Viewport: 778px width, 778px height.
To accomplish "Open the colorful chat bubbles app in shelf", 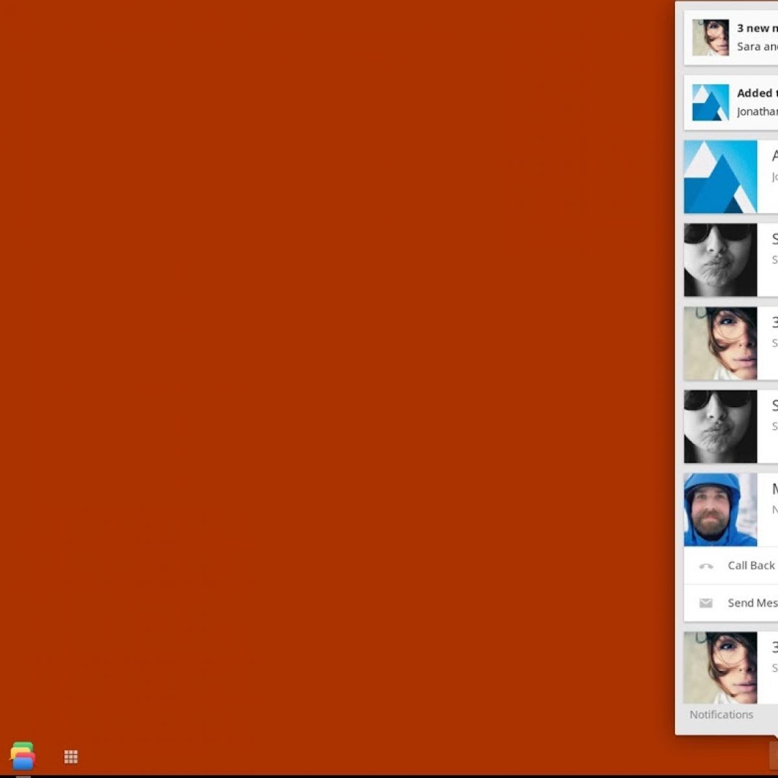I will coord(23,756).
